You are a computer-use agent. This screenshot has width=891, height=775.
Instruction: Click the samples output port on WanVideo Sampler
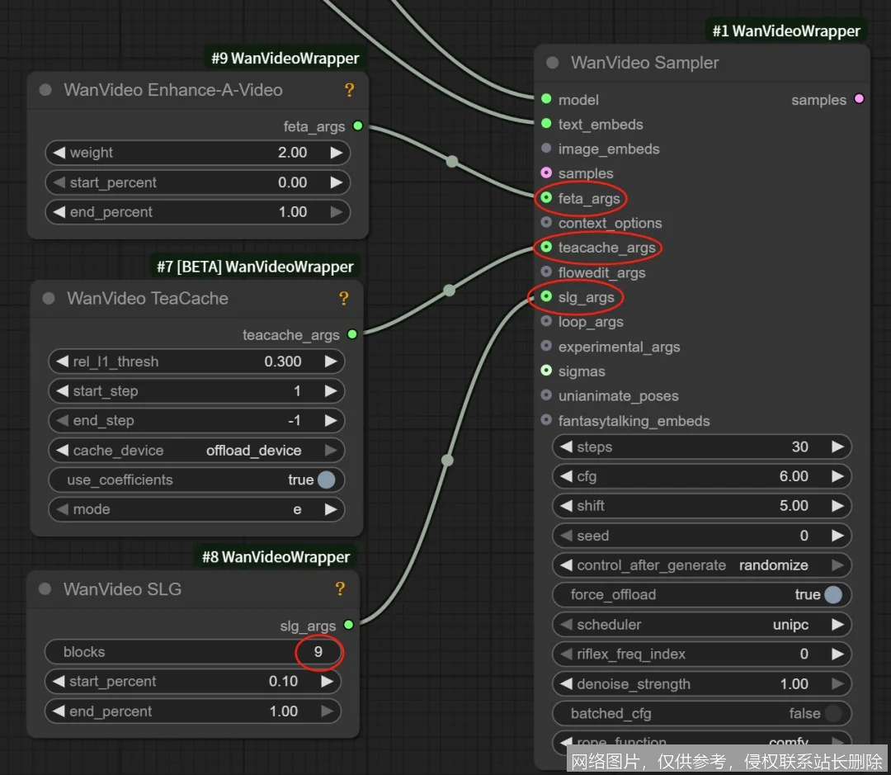(x=859, y=100)
